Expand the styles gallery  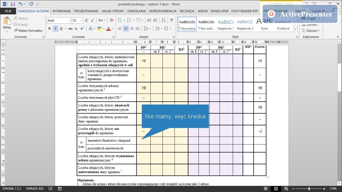pos(295,30)
